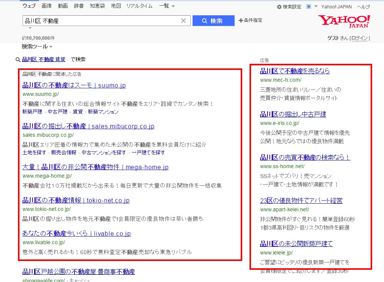Viewport: 384px width, 282px height.
Task: Open the sidebar ad 品川区の未公開新築戸建て
Action: (297, 244)
